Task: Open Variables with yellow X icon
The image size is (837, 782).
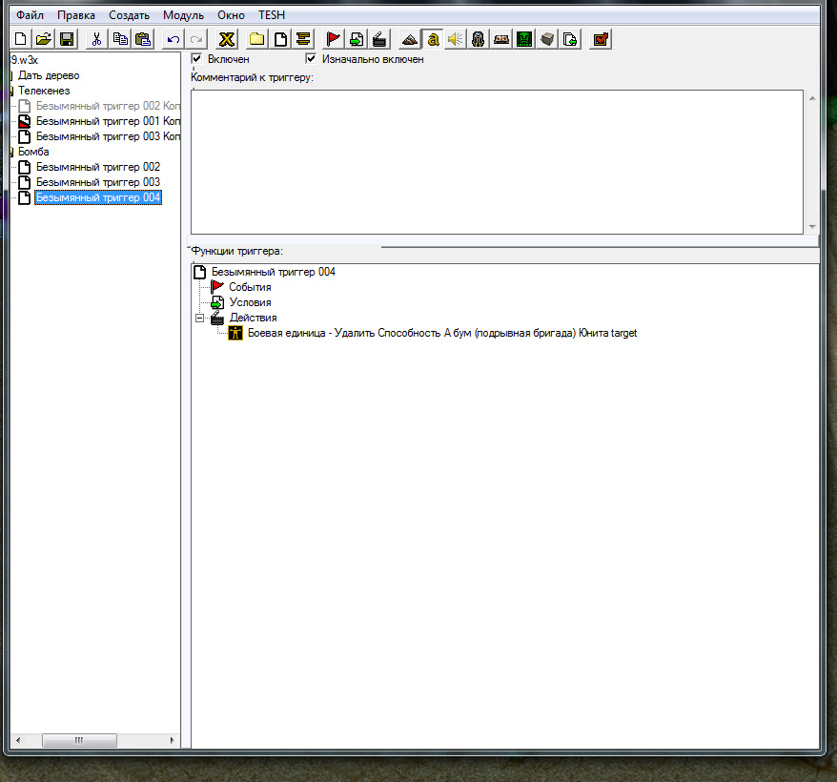Action: 227,39
